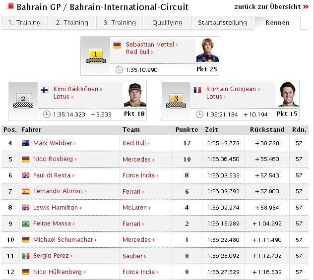Click the Bahrain flag icon in the header
Viewport: 314px width, 280px height.
tap(10, 6)
